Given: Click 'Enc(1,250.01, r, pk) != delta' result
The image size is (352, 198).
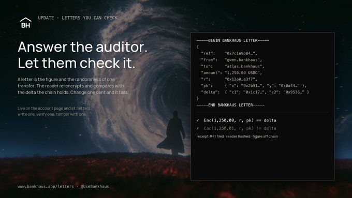Looking at the screenshot, I should [240, 128].
